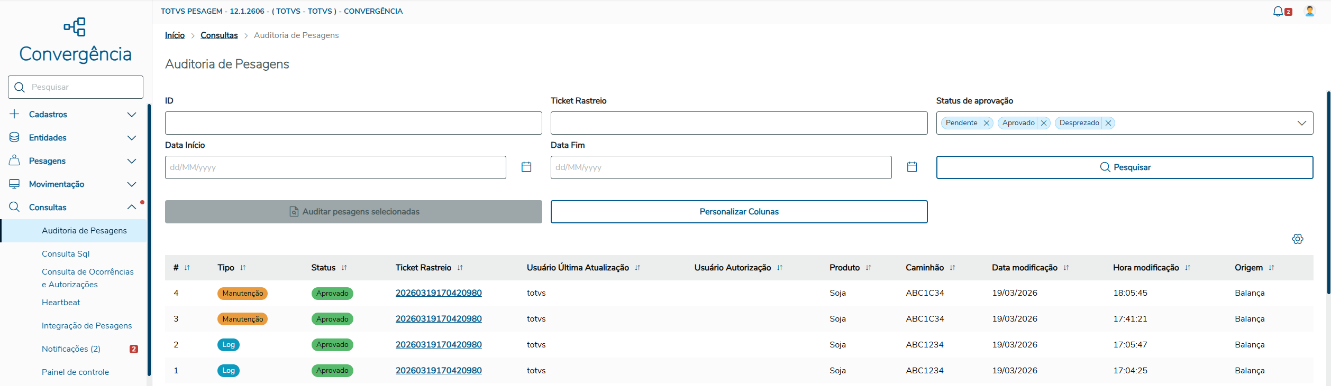
Task: Open the notifications bell icon
Action: point(1278,12)
